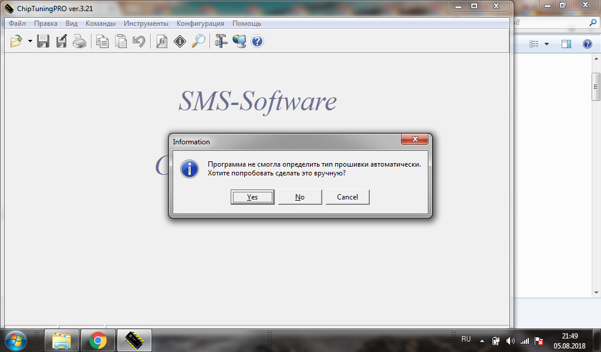Open the tools settings hammer icon

[221, 42]
